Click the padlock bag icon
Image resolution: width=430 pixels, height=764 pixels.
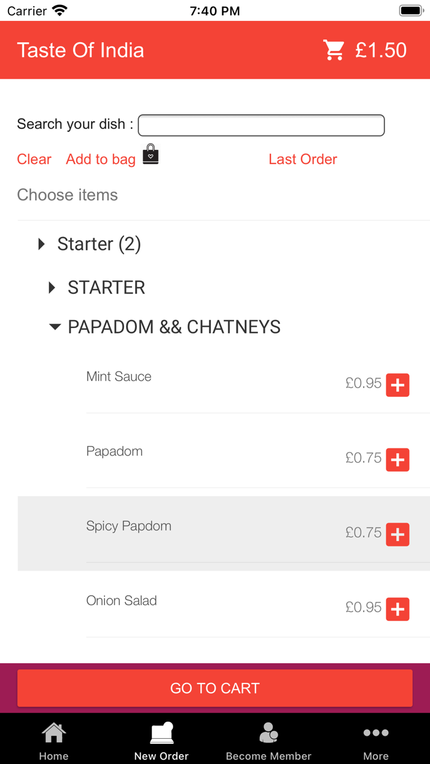point(149,155)
